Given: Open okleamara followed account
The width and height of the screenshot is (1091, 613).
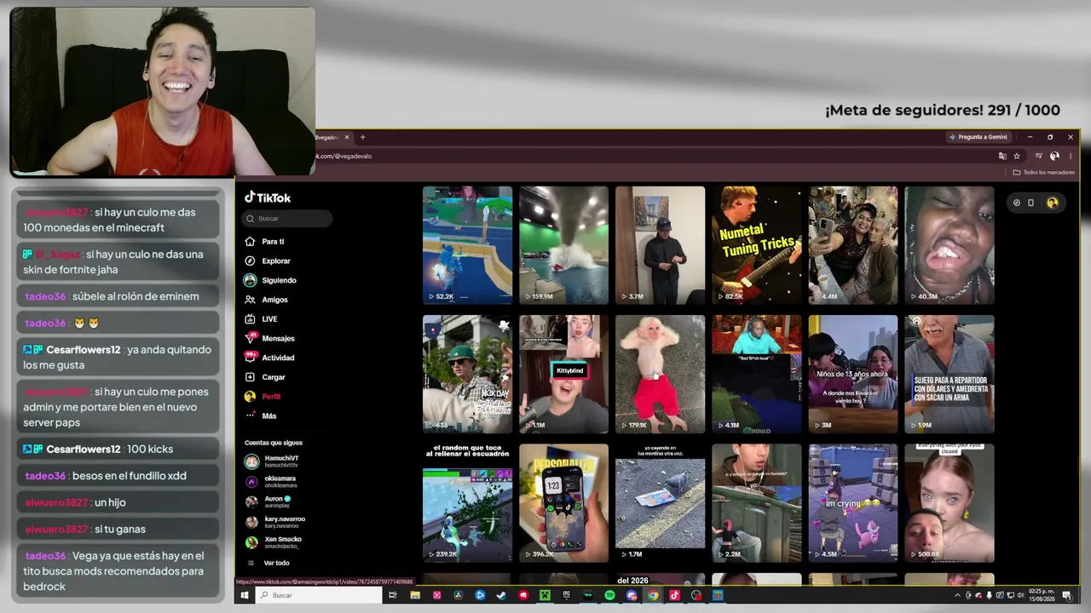Looking at the screenshot, I should 271,482.
